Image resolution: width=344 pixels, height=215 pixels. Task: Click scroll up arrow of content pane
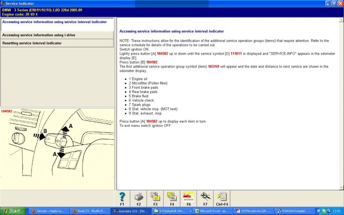click(341, 20)
